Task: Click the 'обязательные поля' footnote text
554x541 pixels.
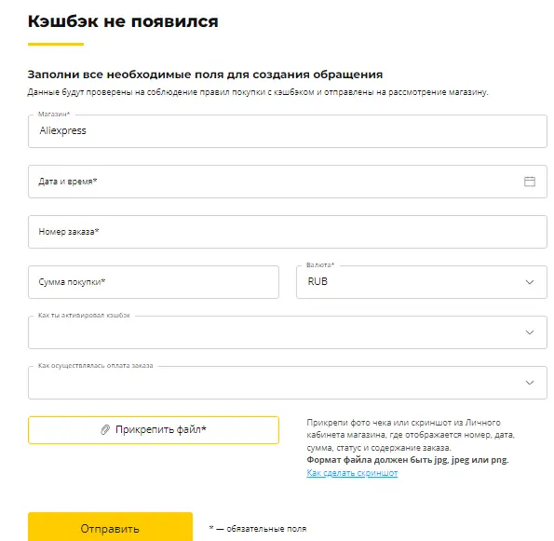Action: [266, 529]
